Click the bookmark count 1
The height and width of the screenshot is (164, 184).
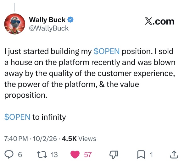(152, 155)
